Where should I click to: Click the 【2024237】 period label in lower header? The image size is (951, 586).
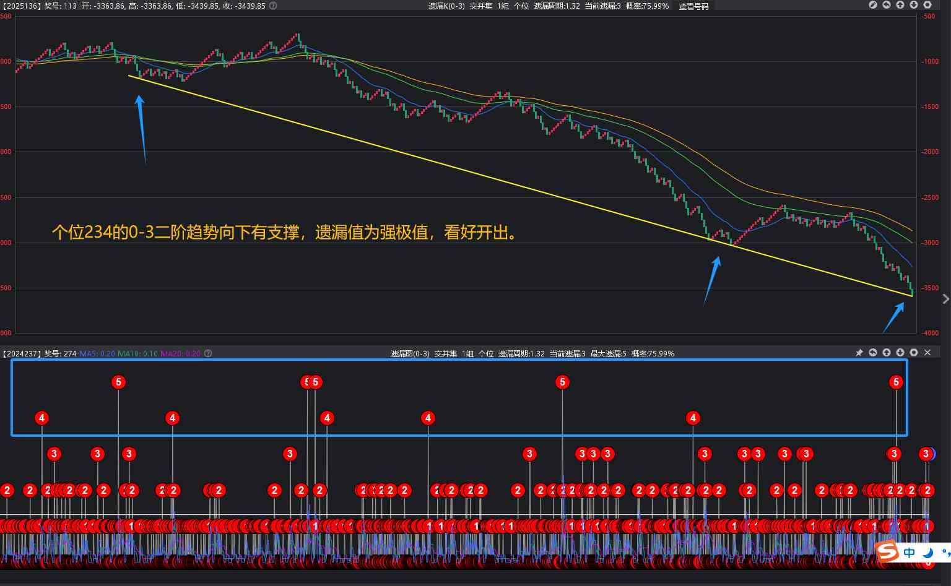click(21, 353)
